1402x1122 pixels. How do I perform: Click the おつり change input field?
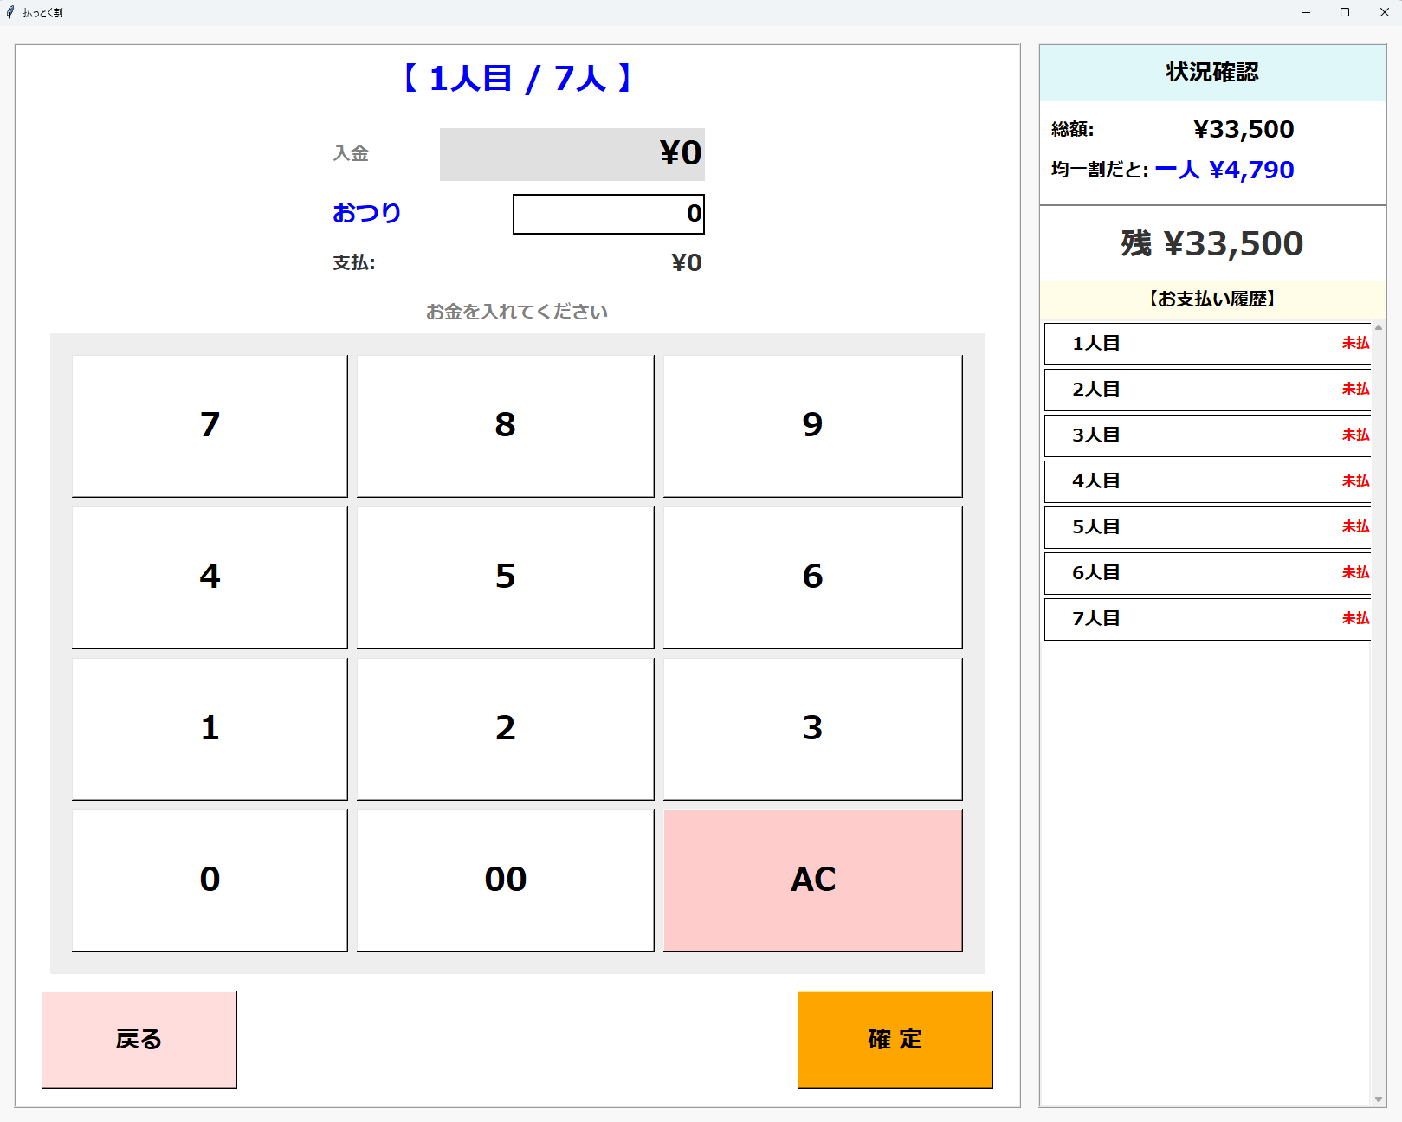pos(608,214)
